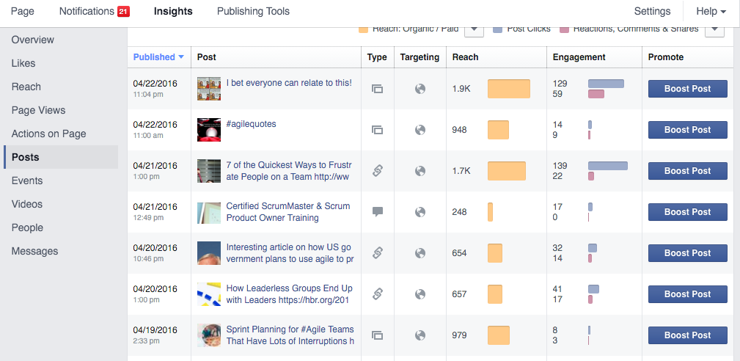Sort by the Published column header

click(x=158, y=57)
